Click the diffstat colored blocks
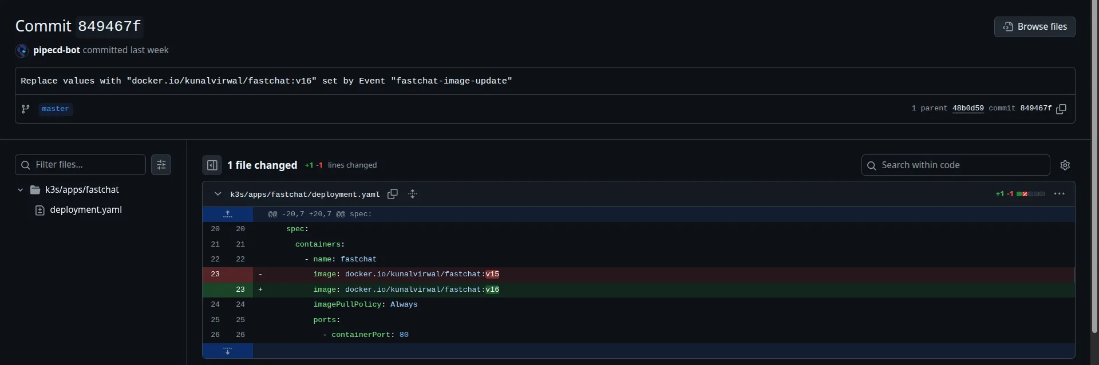Image resolution: width=1099 pixels, height=365 pixels. click(x=1030, y=194)
